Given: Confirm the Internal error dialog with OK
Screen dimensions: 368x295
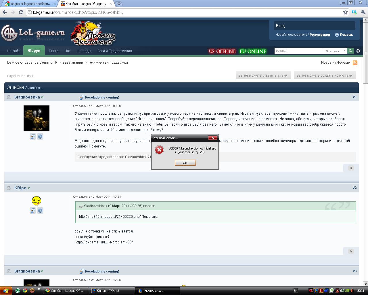Looking at the screenshot, I should pyautogui.click(x=185, y=163).
